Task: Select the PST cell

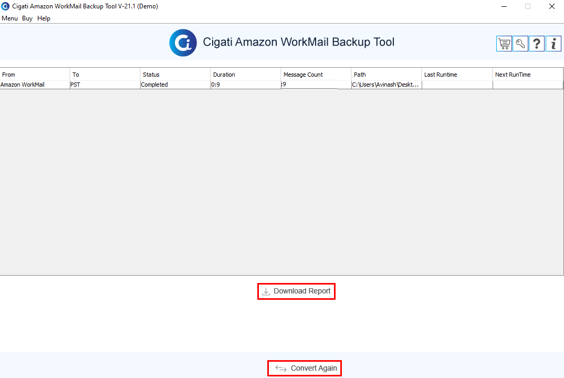Action: pos(105,85)
